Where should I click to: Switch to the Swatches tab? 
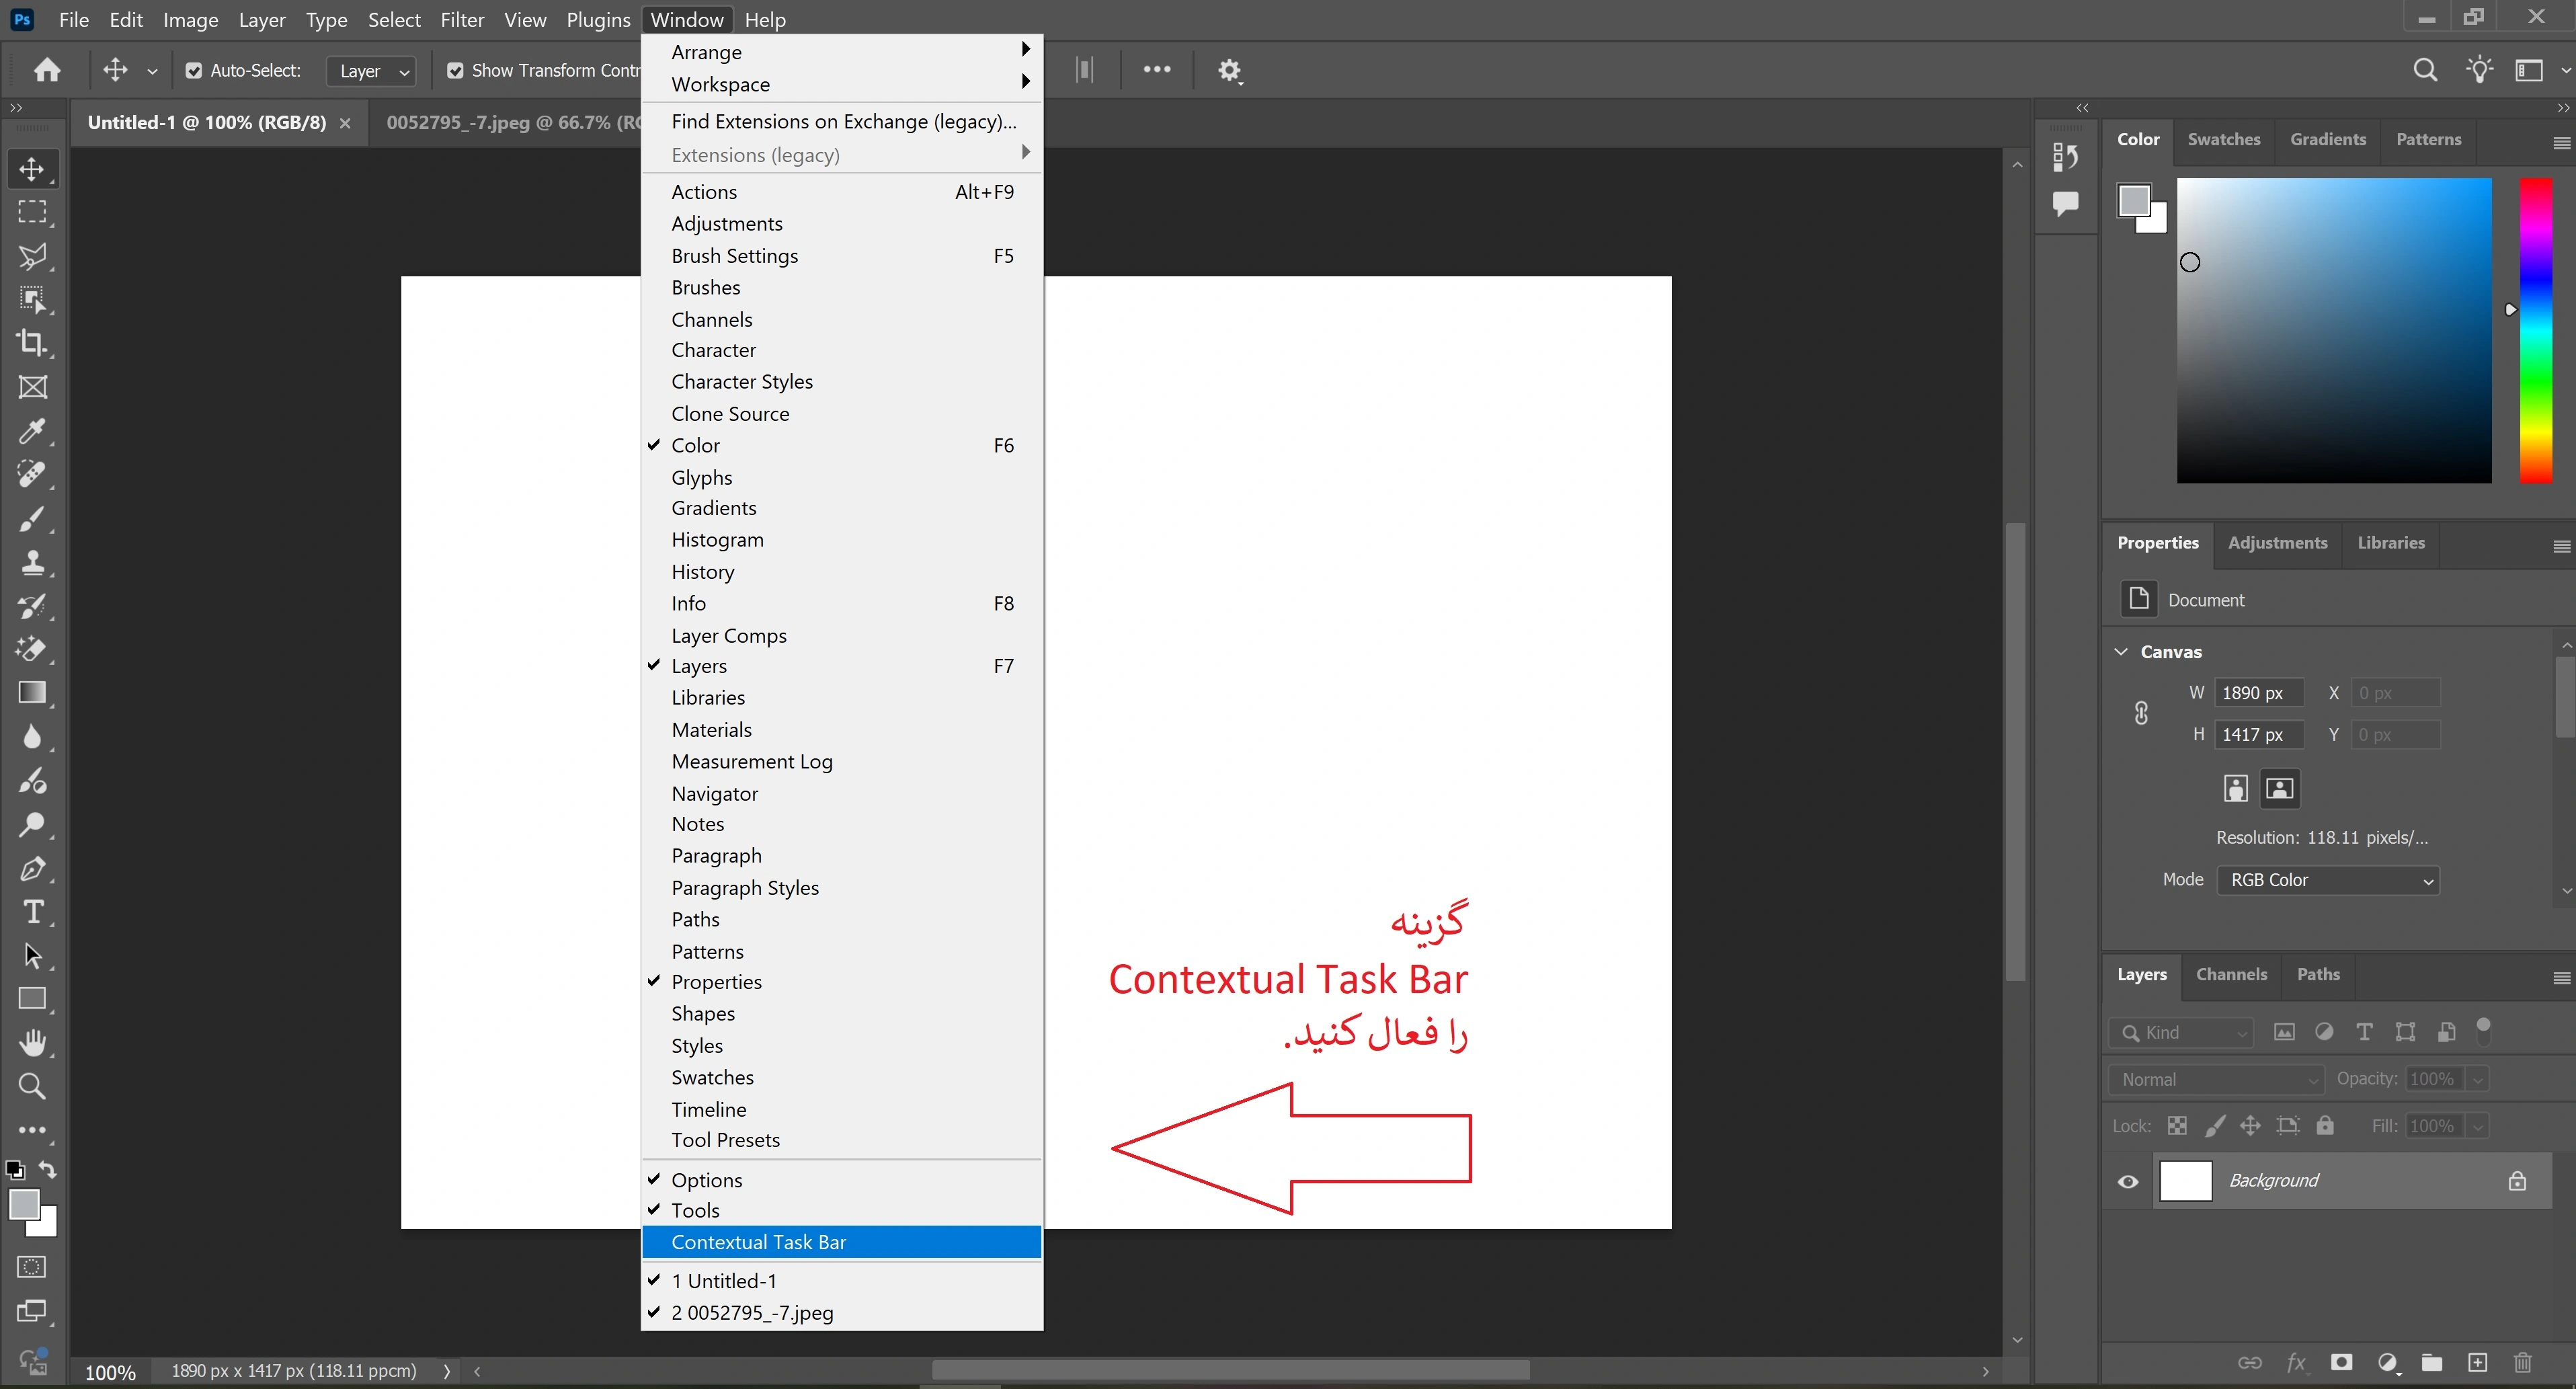[x=2223, y=139]
